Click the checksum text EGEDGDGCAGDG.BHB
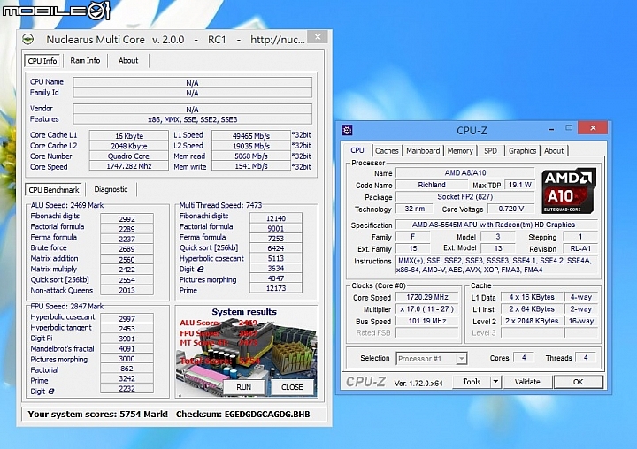The width and height of the screenshot is (637, 449). [x=267, y=414]
